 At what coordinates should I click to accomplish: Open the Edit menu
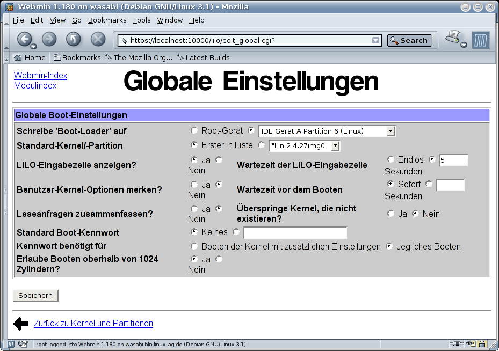(x=37, y=20)
